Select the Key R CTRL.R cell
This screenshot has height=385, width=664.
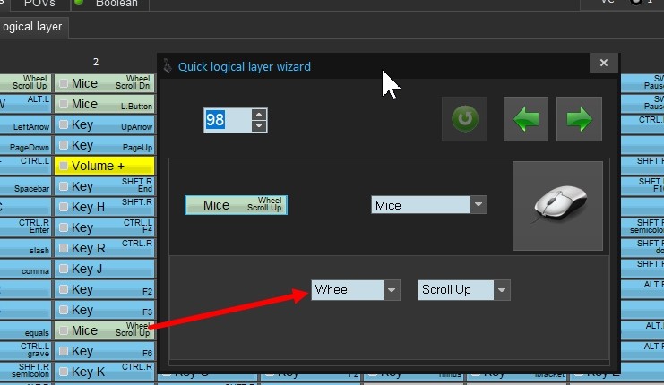(x=105, y=248)
